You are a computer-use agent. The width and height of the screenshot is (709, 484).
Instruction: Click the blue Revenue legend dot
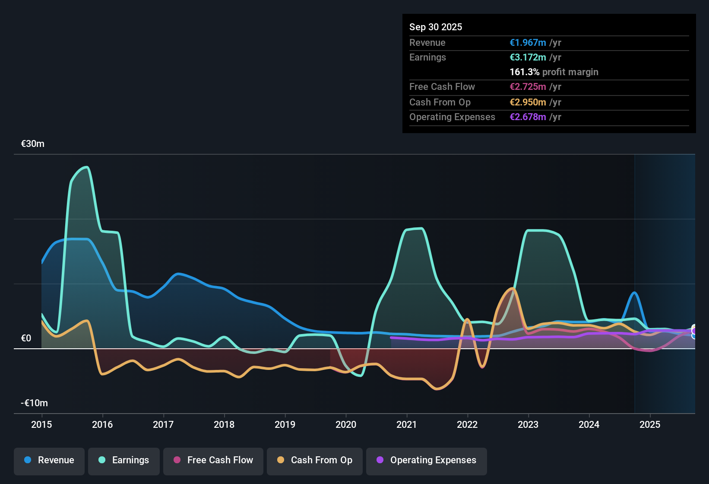coord(28,460)
